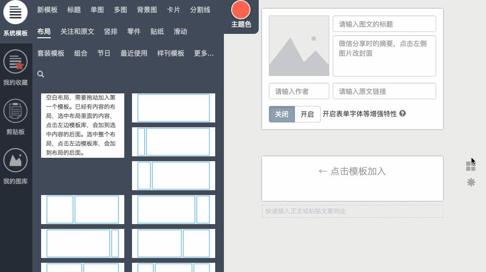Open the 剪贴板 clipboard icon
Image resolution: width=486 pixels, height=272 pixels.
click(15, 111)
